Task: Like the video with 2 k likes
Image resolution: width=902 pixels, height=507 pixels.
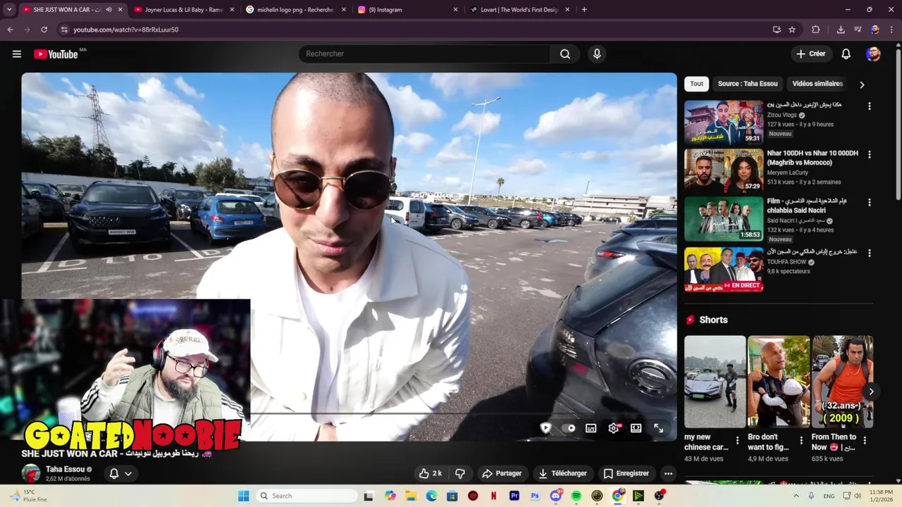Action: pos(431,473)
